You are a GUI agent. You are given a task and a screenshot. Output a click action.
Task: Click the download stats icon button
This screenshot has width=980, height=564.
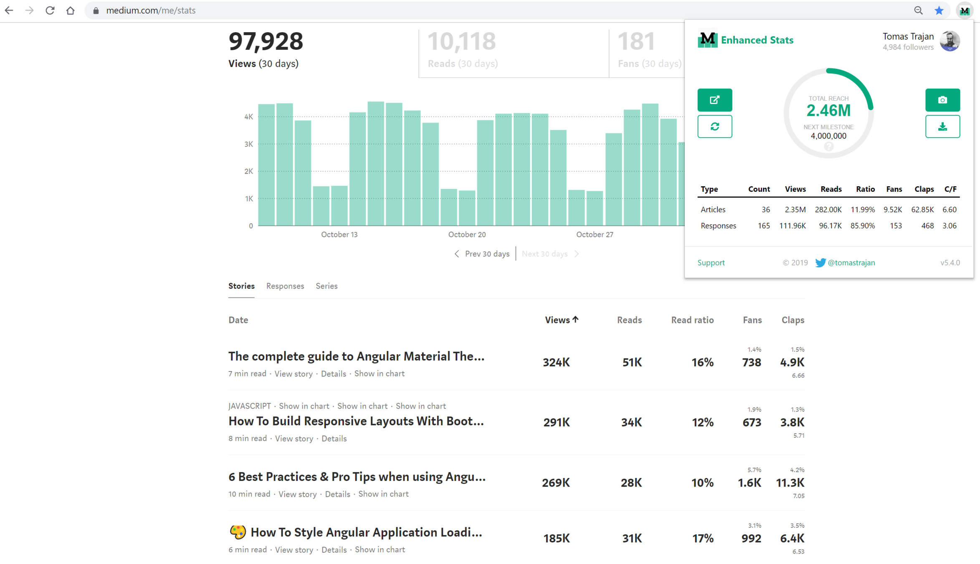point(942,127)
